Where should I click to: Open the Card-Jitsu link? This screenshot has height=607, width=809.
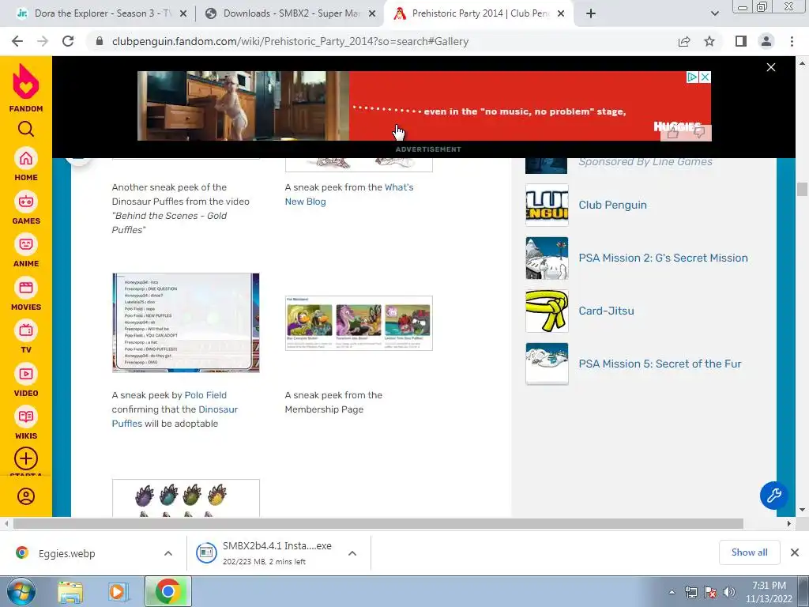coord(606,311)
